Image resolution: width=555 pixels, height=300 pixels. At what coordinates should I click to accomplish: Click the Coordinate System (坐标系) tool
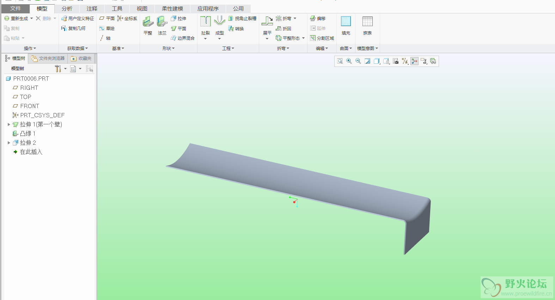pyautogui.click(x=127, y=18)
